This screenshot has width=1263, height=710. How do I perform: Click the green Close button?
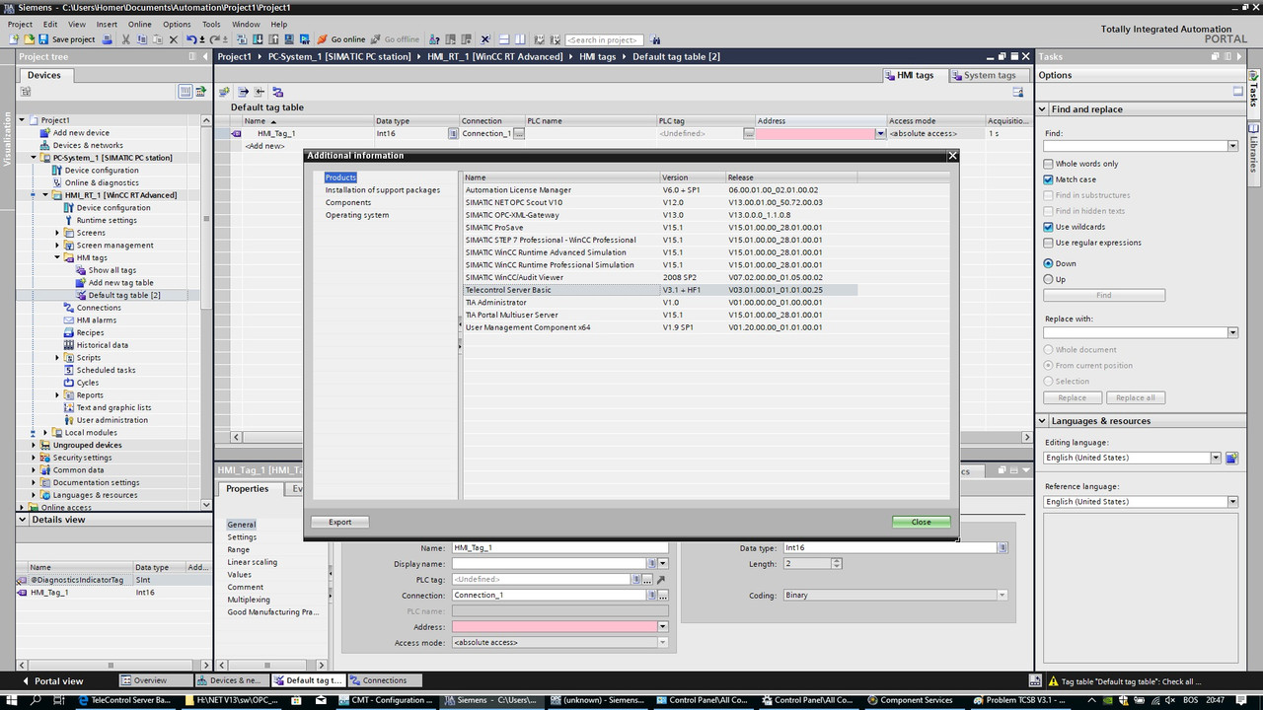coord(921,522)
